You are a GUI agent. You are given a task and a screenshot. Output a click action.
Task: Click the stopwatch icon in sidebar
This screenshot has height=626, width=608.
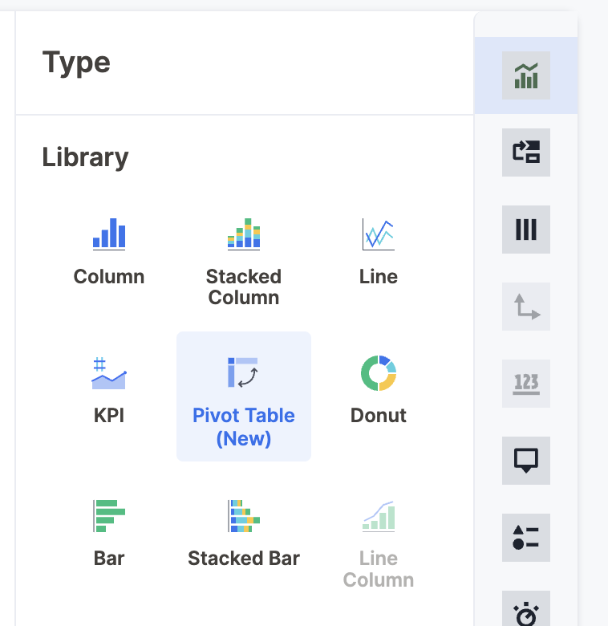[526, 612]
